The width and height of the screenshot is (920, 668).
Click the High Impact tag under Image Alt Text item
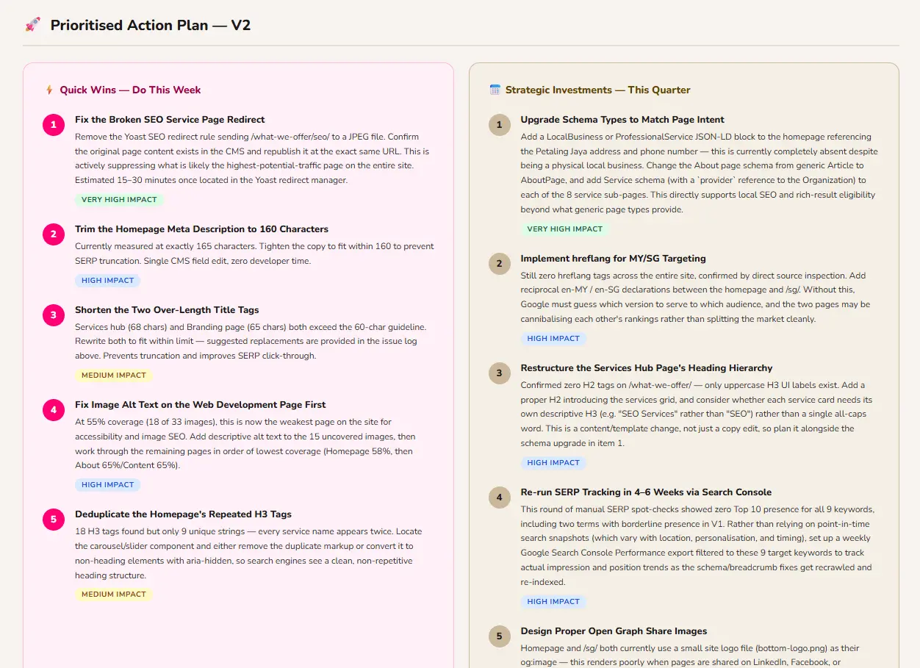(x=107, y=484)
